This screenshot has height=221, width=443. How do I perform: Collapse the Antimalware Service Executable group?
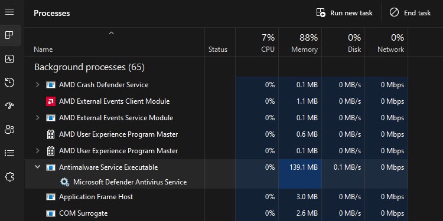[37, 167]
